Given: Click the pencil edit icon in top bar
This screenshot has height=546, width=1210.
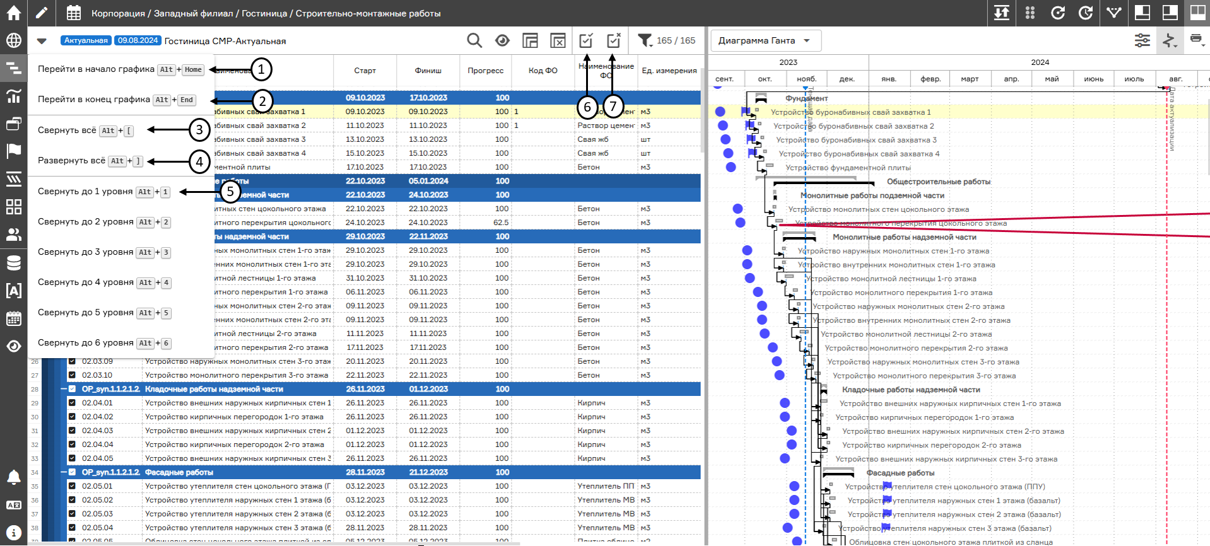Looking at the screenshot, I should 41,13.
